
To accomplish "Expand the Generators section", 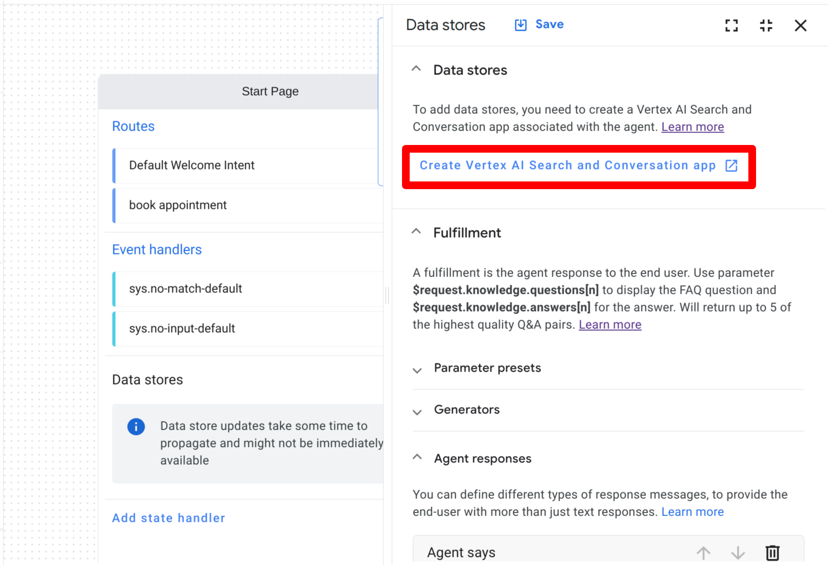I will (x=417, y=411).
